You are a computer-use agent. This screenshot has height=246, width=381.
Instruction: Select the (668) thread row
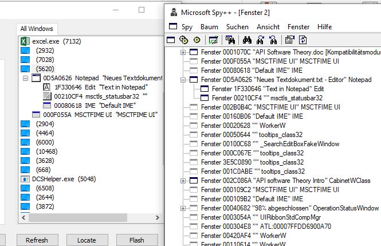click(x=43, y=170)
